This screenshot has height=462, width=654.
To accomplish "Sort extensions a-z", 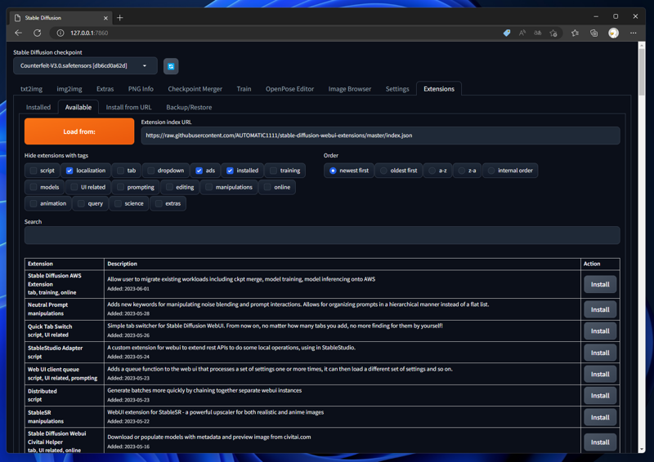I will coord(432,171).
